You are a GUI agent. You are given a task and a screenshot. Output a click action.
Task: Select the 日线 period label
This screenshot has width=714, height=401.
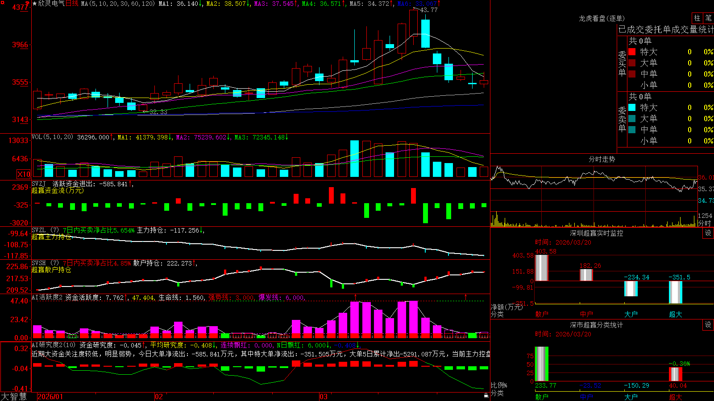pyautogui.click(x=72, y=4)
